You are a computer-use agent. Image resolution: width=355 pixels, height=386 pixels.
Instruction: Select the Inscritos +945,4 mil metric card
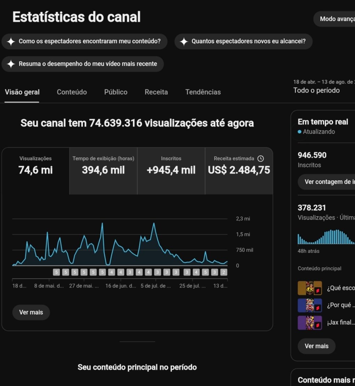[171, 171]
